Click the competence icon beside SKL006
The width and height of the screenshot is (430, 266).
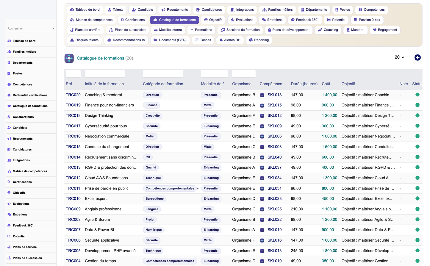pyautogui.click(x=262, y=137)
